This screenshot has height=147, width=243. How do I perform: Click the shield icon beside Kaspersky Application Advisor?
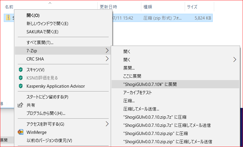(x=21, y=86)
